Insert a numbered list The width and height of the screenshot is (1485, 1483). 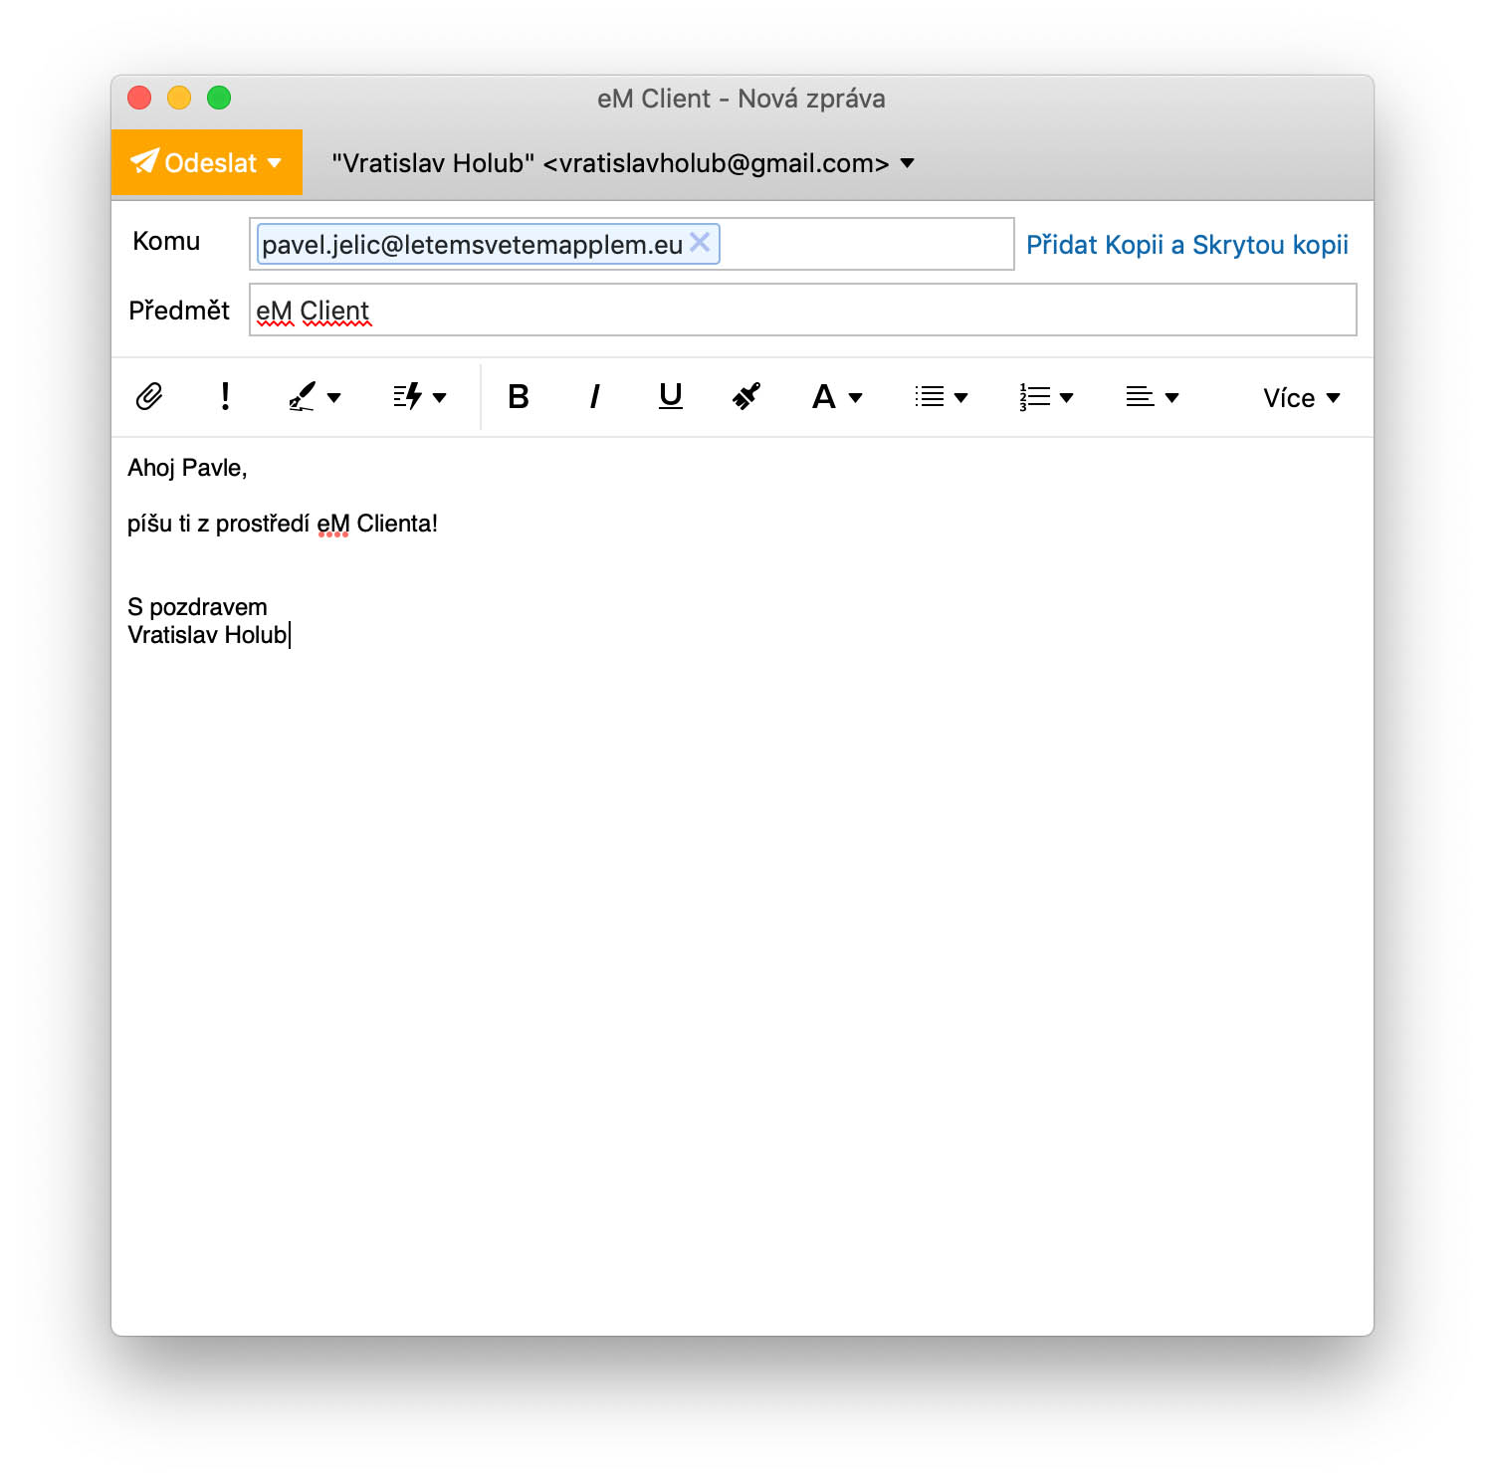tap(1035, 397)
